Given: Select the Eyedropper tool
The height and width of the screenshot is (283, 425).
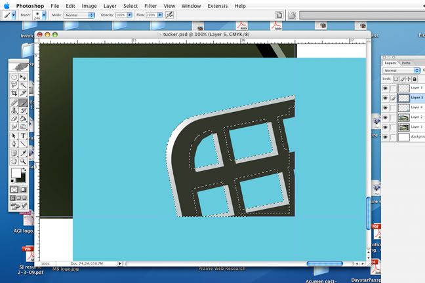Looking at the screenshot, I should pyautogui.click(x=24, y=153).
